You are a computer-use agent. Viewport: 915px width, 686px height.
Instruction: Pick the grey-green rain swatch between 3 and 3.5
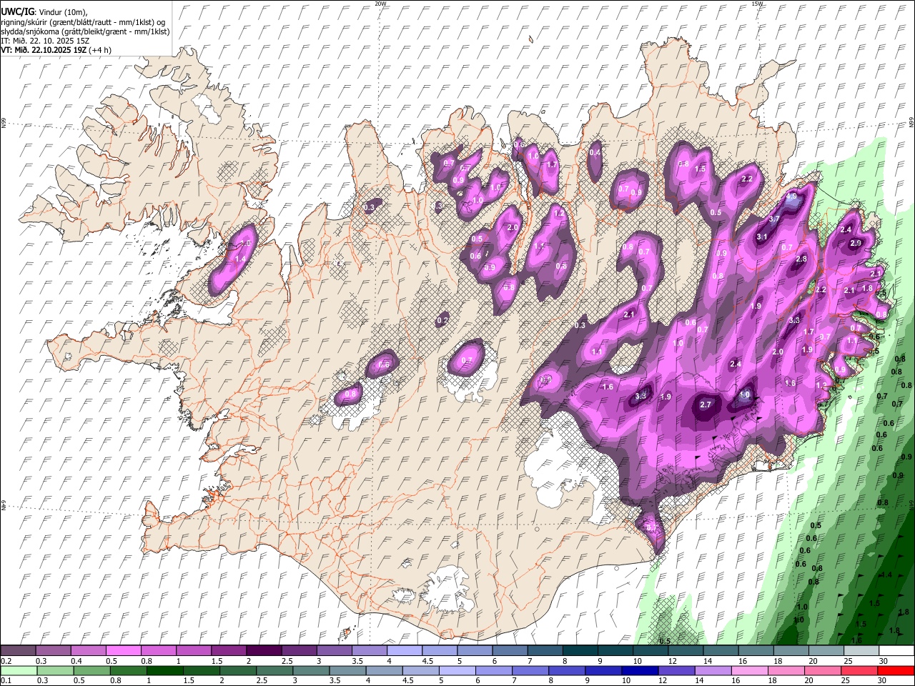310,671
